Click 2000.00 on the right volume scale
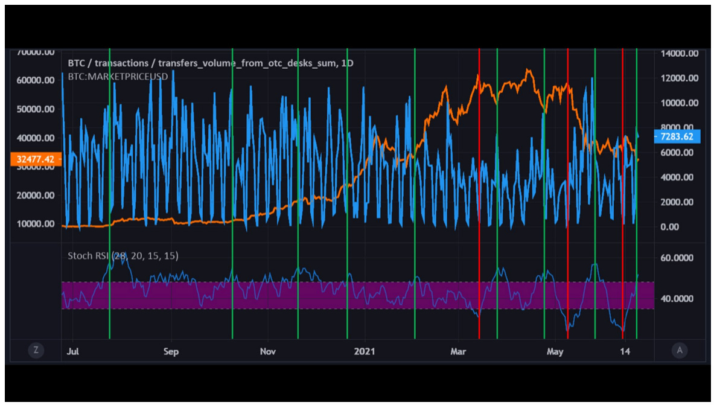717x408 pixels. (677, 202)
